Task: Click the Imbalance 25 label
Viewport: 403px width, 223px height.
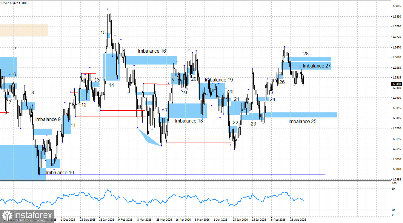Action: [x=302, y=121]
